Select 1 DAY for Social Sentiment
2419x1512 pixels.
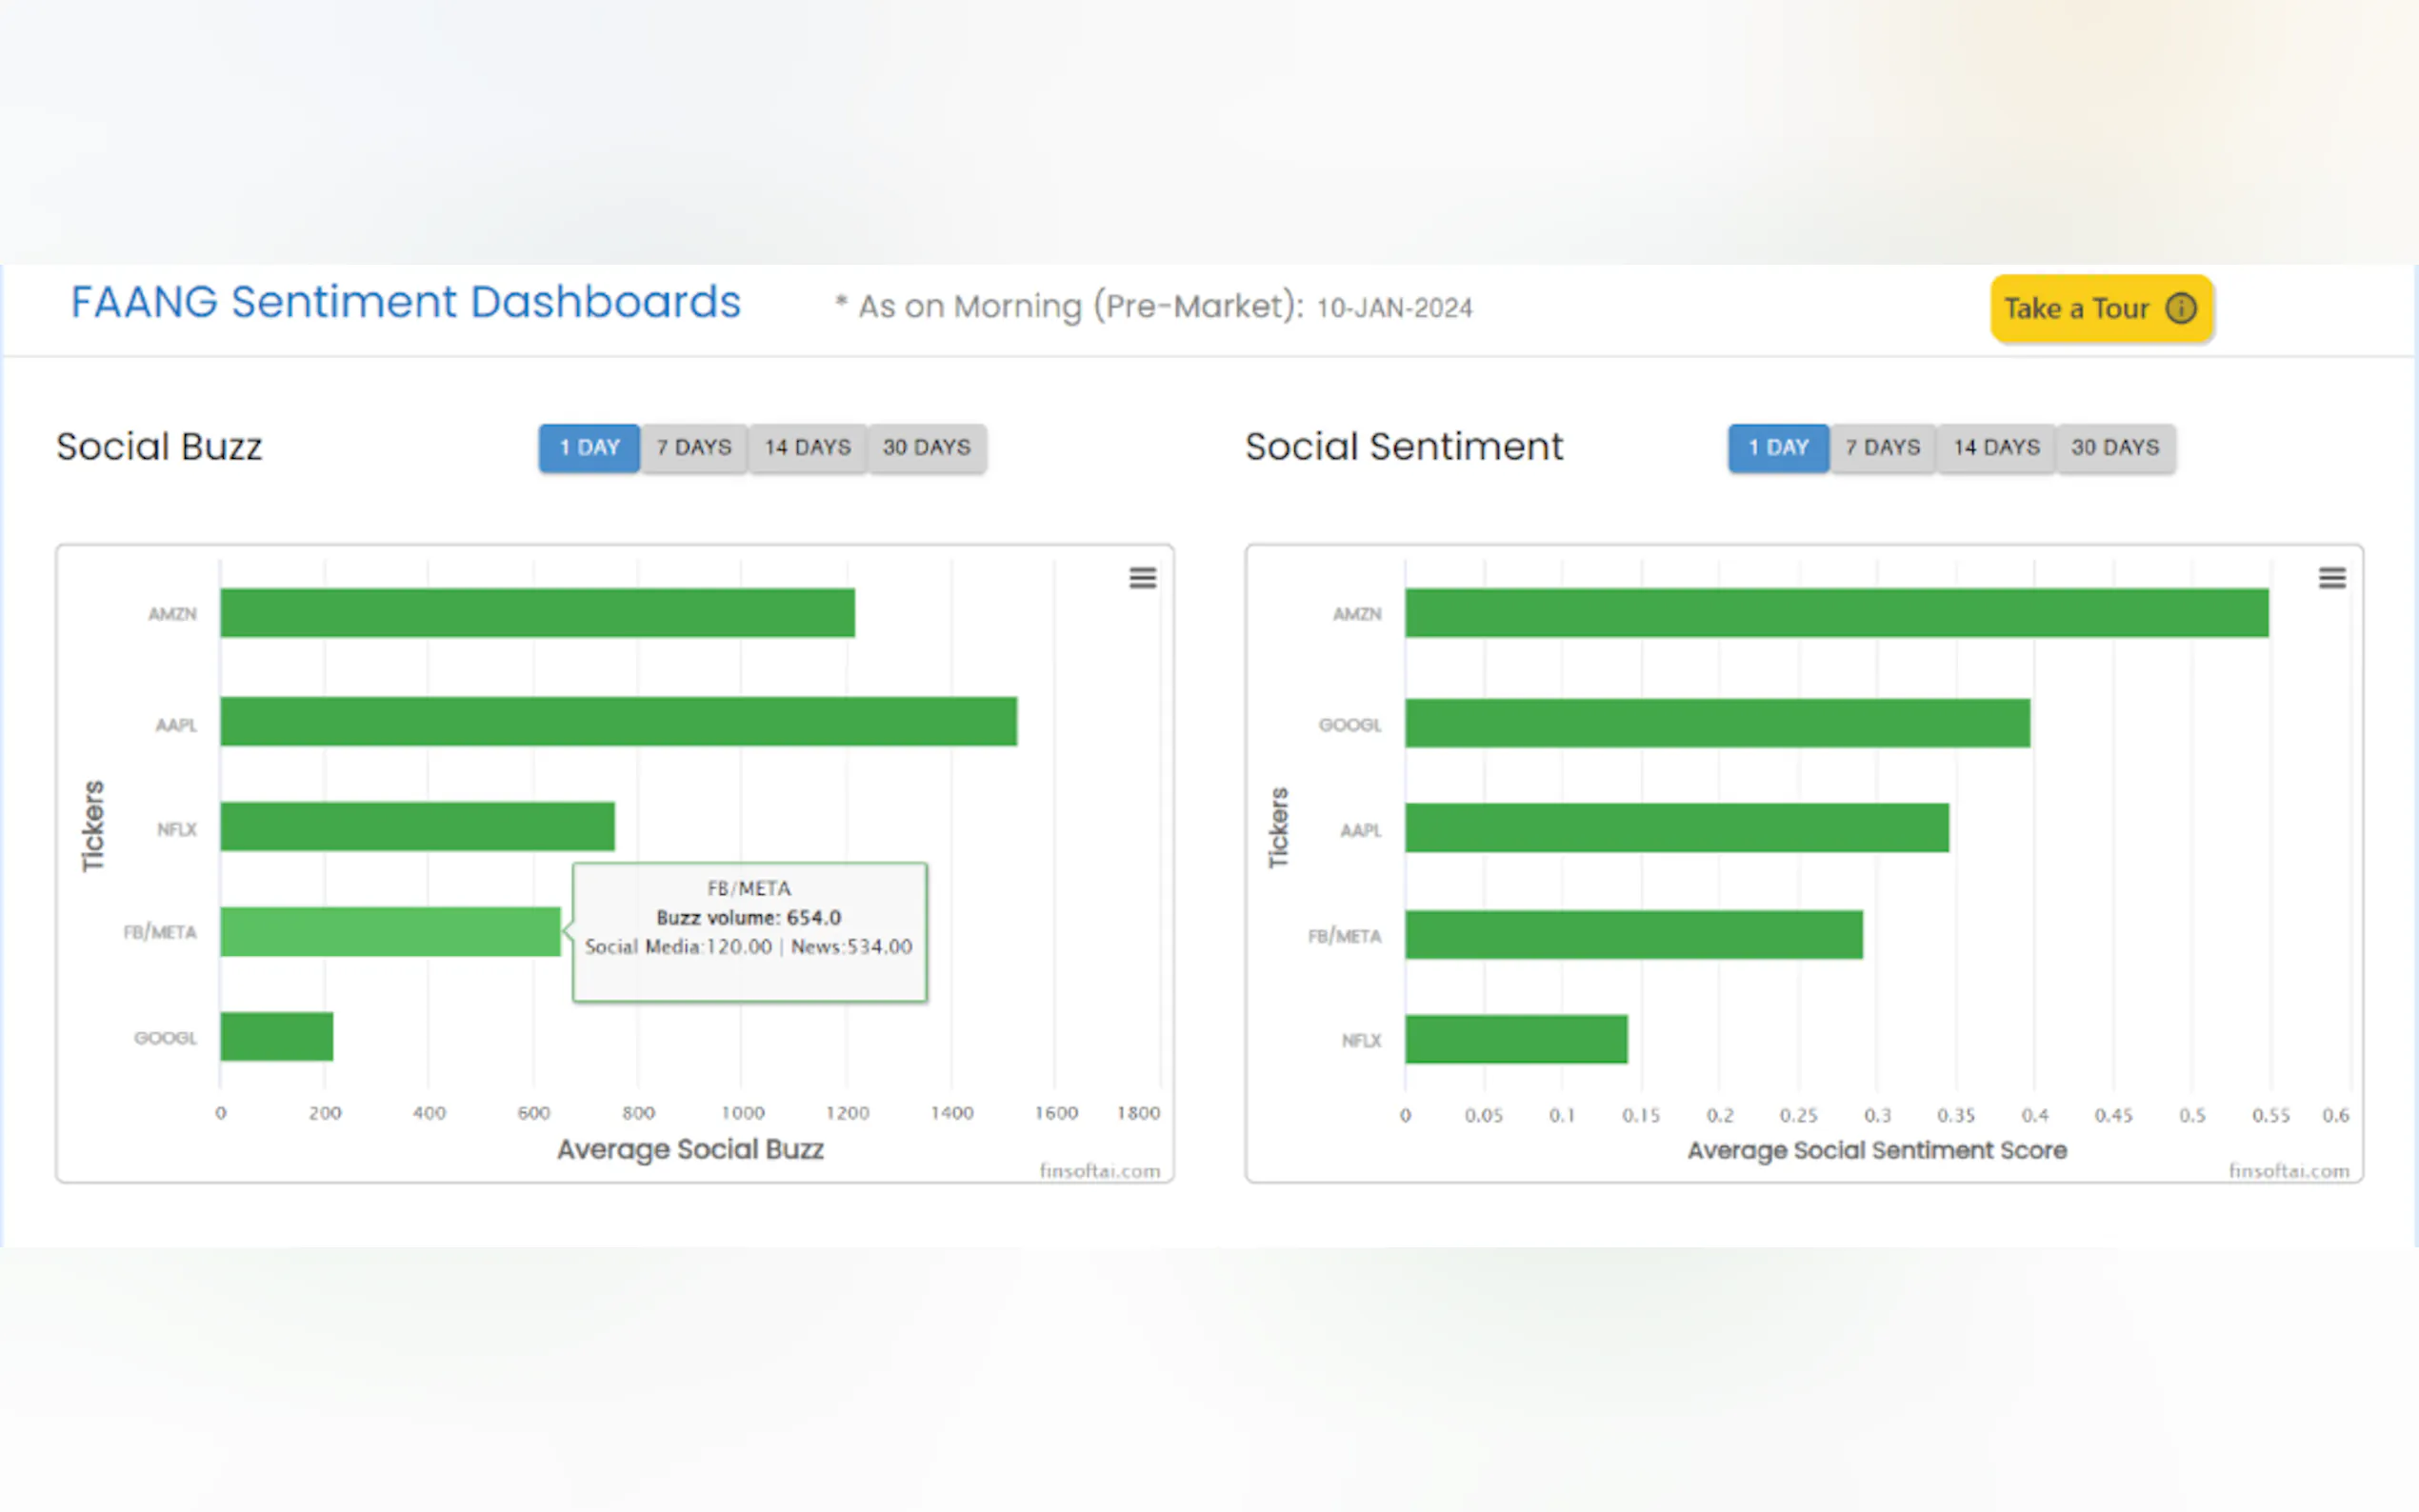click(1778, 447)
